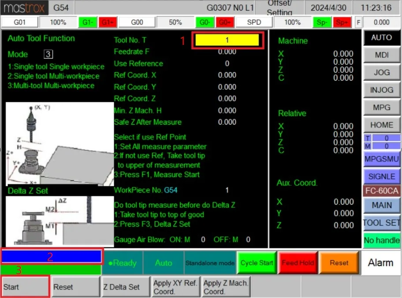Select the yellow Tool No. T field

pyautogui.click(x=227, y=40)
